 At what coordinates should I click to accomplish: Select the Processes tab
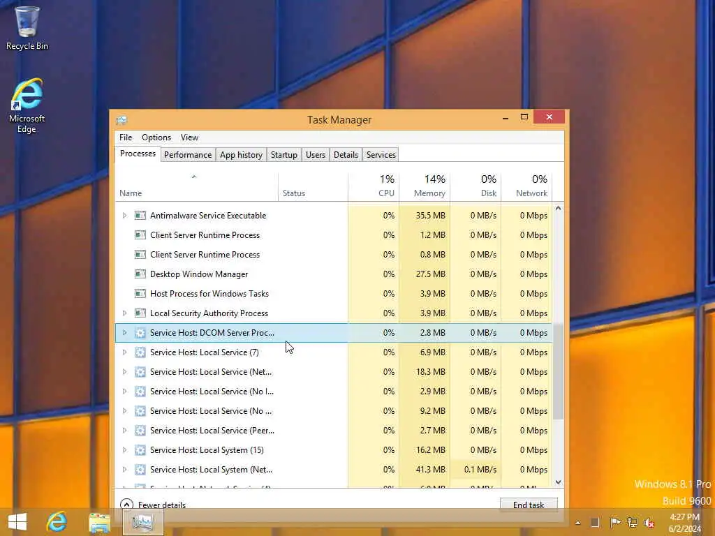pyautogui.click(x=138, y=154)
